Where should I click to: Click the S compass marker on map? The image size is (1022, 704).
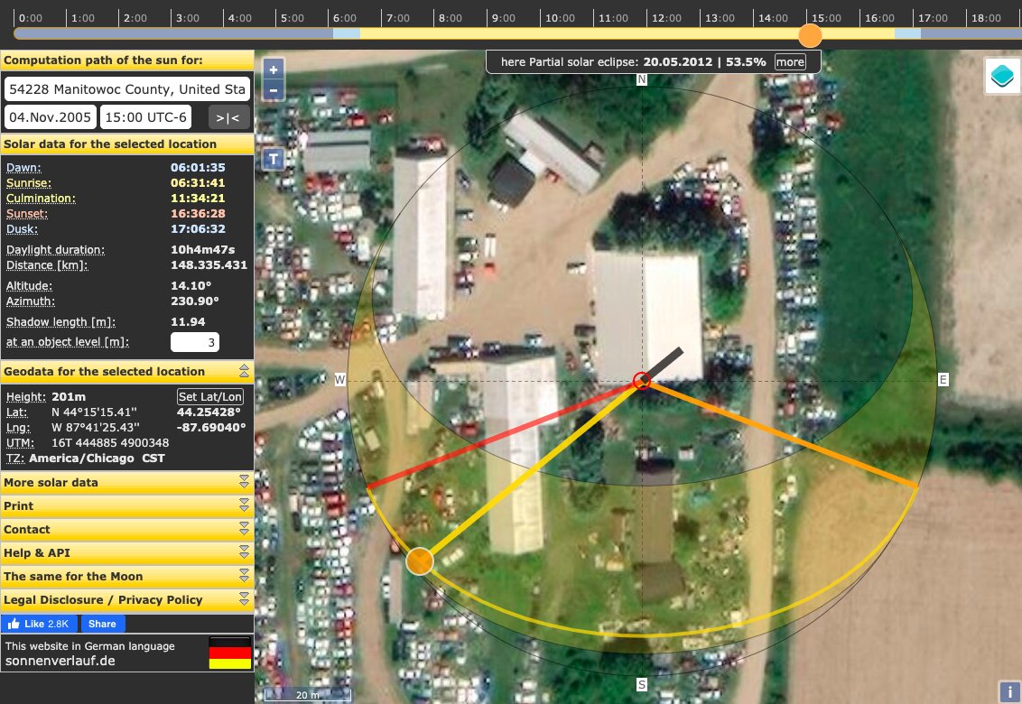(x=642, y=684)
